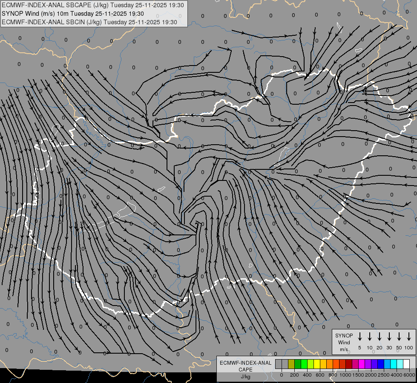Pick the dark red CAPE swatch after 1000

(x=349, y=364)
